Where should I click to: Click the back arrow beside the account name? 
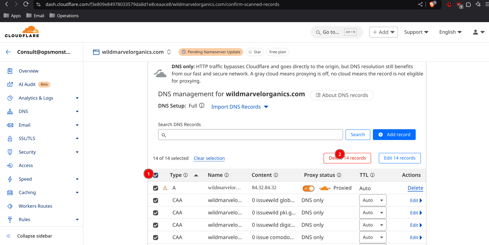(8, 52)
